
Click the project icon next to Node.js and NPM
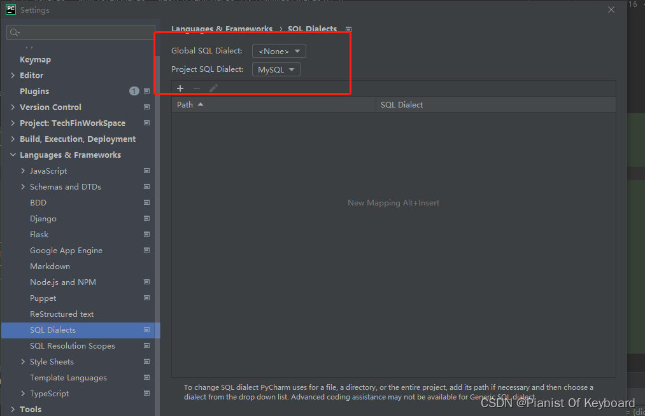click(146, 282)
